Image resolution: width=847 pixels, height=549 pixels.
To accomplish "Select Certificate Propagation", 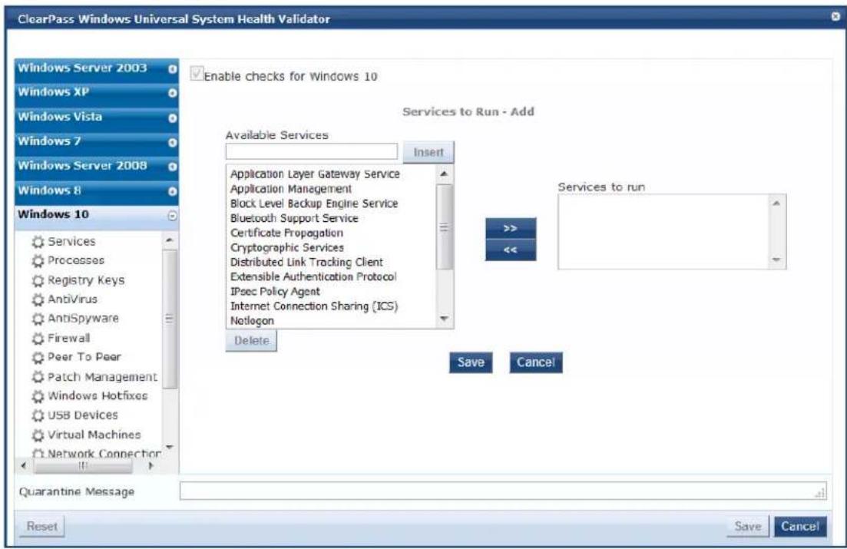I will coord(286,233).
